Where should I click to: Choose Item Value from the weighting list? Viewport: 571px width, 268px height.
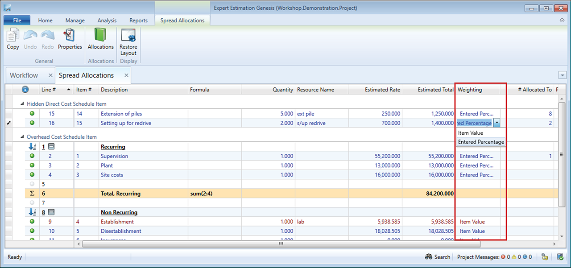pyautogui.click(x=471, y=133)
